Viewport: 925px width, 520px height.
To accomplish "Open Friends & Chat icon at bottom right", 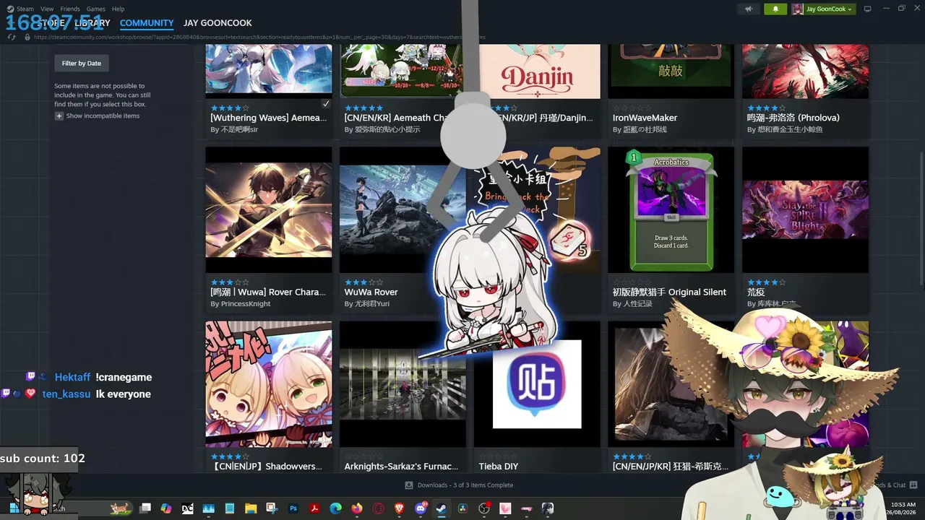I will 913,485.
